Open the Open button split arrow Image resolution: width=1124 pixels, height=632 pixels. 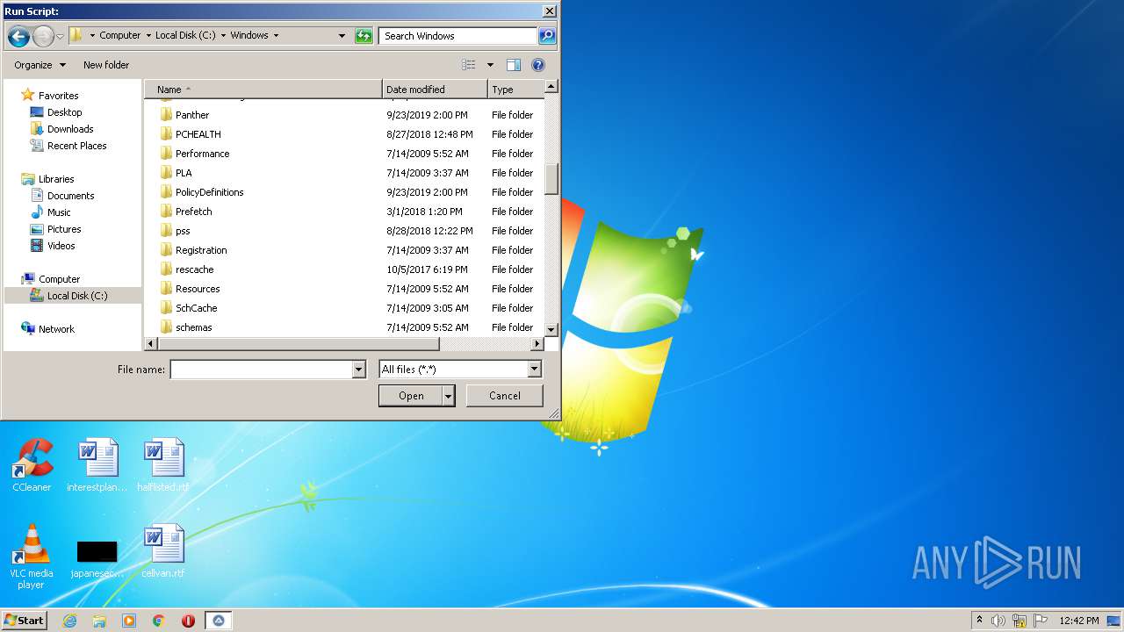449,396
